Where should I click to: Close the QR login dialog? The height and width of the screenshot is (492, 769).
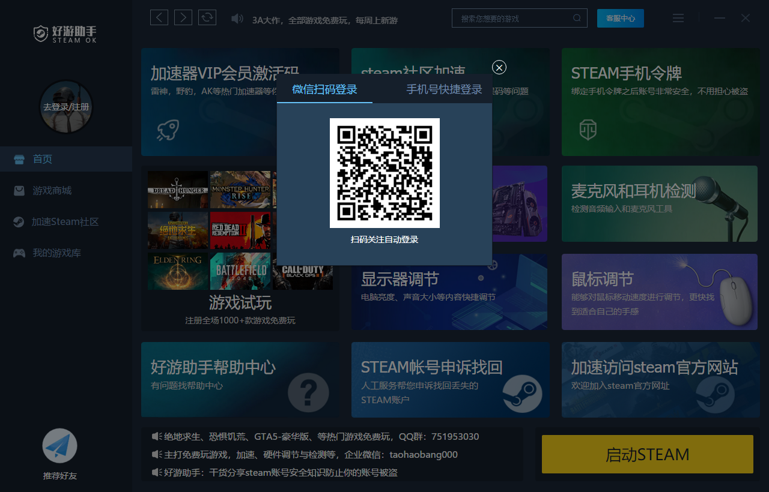[x=499, y=67]
